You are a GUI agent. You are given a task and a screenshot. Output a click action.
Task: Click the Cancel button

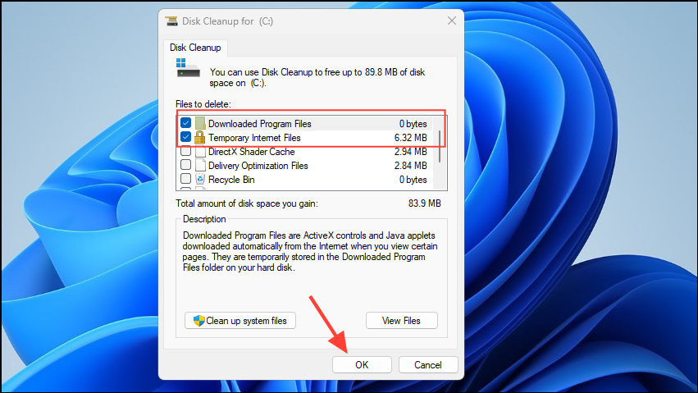(428, 365)
